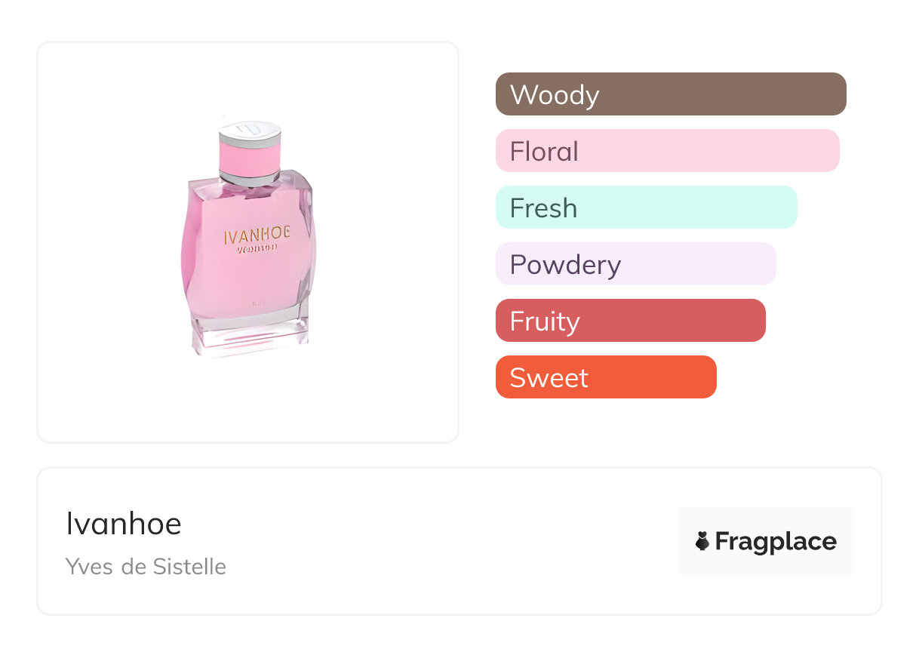Viewport: 919px width, 652px height.
Task: Click the Fragplace wordmark text
Action: 776,541
